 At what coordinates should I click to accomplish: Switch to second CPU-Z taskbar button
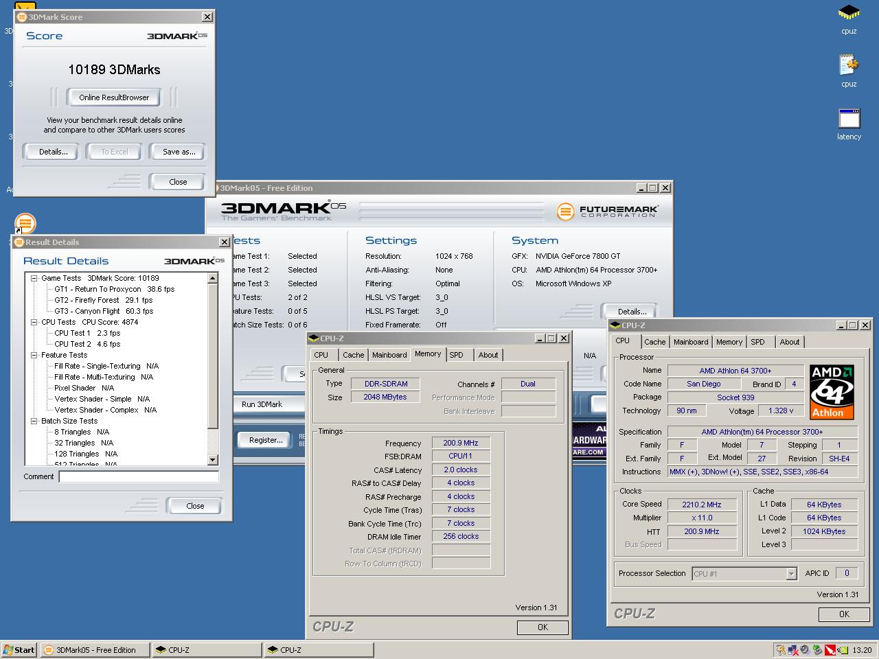(x=319, y=650)
